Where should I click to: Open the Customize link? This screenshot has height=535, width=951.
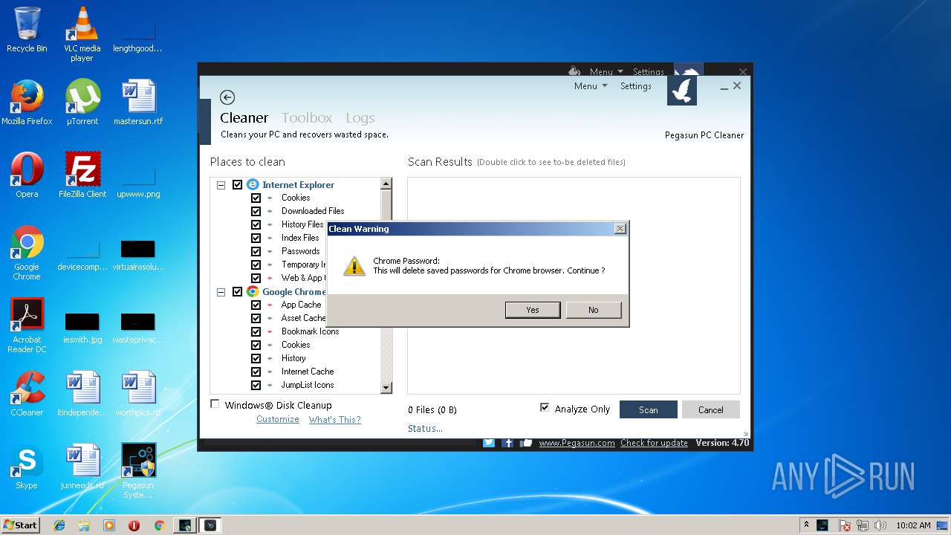pyautogui.click(x=278, y=419)
